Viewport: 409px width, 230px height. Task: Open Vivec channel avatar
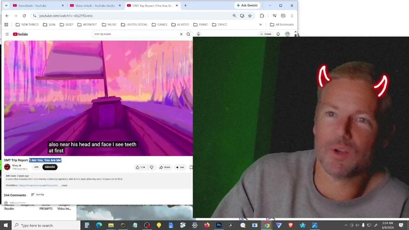point(7,167)
